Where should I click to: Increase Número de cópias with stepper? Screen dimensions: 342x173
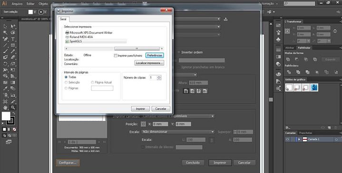click(x=159, y=77)
